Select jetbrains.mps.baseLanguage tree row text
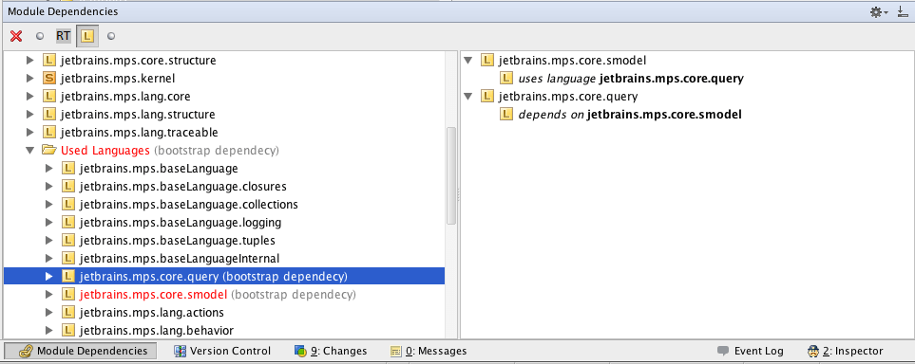The height and width of the screenshot is (364, 915). pyautogui.click(x=159, y=169)
